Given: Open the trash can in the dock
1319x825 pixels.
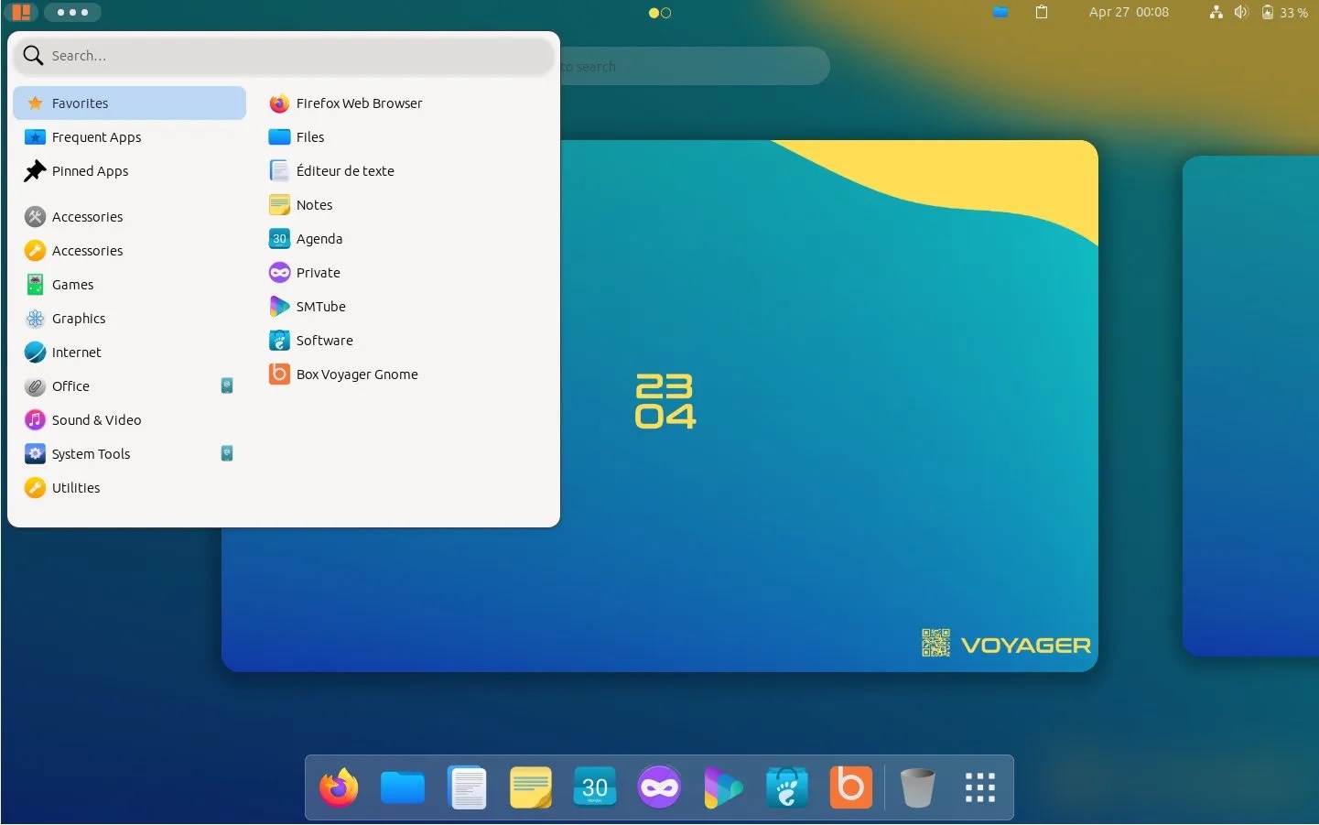Looking at the screenshot, I should (916, 787).
